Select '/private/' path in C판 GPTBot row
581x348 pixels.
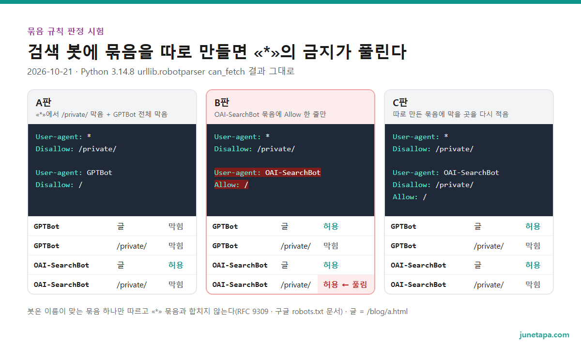point(489,246)
